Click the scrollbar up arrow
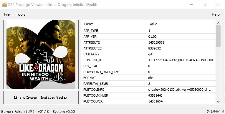 pyautogui.click(x=218, y=23)
